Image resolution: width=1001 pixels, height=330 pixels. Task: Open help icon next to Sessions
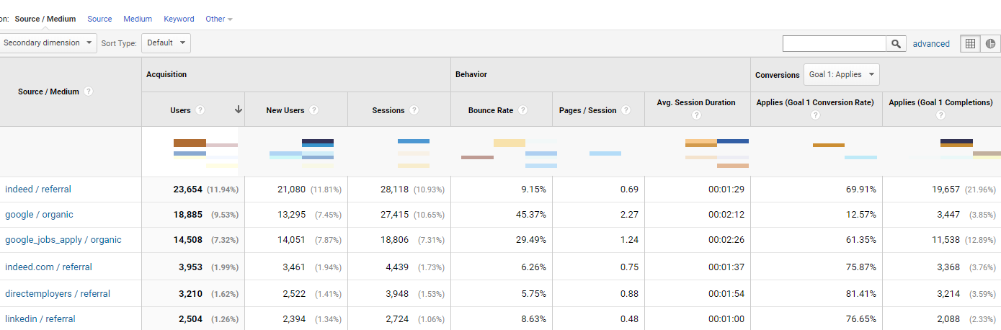(x=414, y=110)
